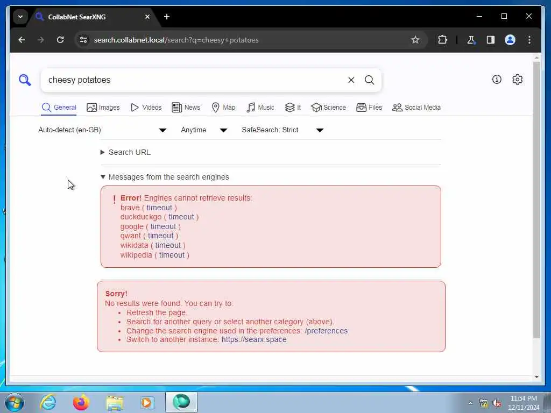Switch to Science category
551x413 pixels.
coord(329,108)
